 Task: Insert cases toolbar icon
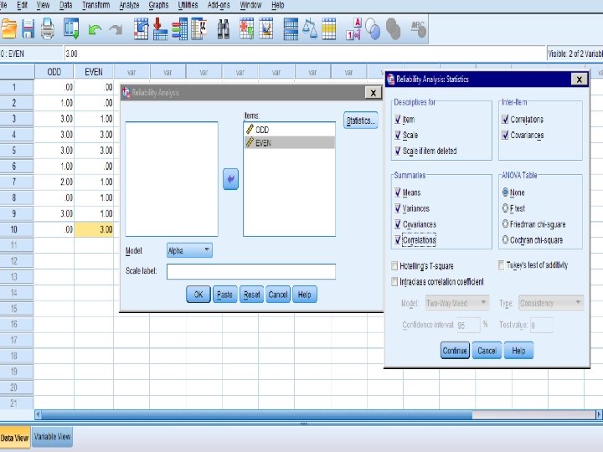(246, 28)
